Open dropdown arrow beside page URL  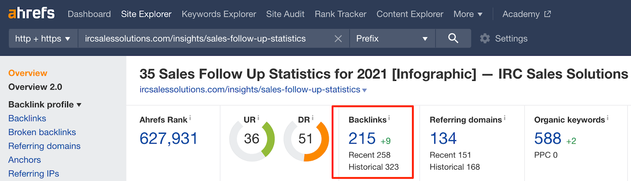(364, 90)
